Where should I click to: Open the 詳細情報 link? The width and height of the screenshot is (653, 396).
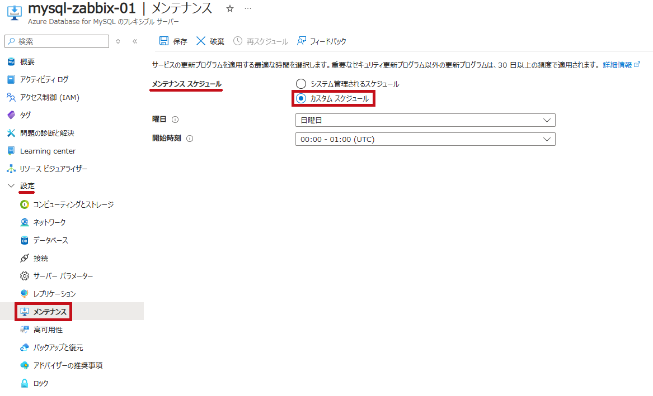[x=621, y=65]
